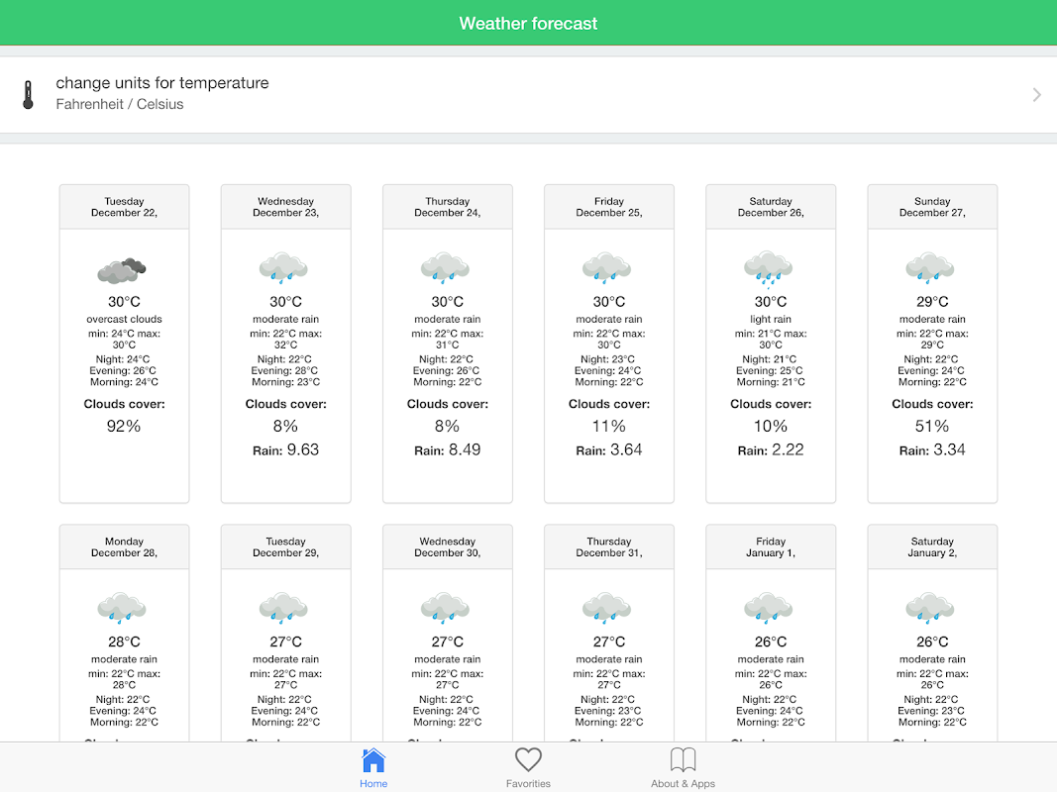
Task: Switch to Favorites tab label
Action: click(528, 783)
